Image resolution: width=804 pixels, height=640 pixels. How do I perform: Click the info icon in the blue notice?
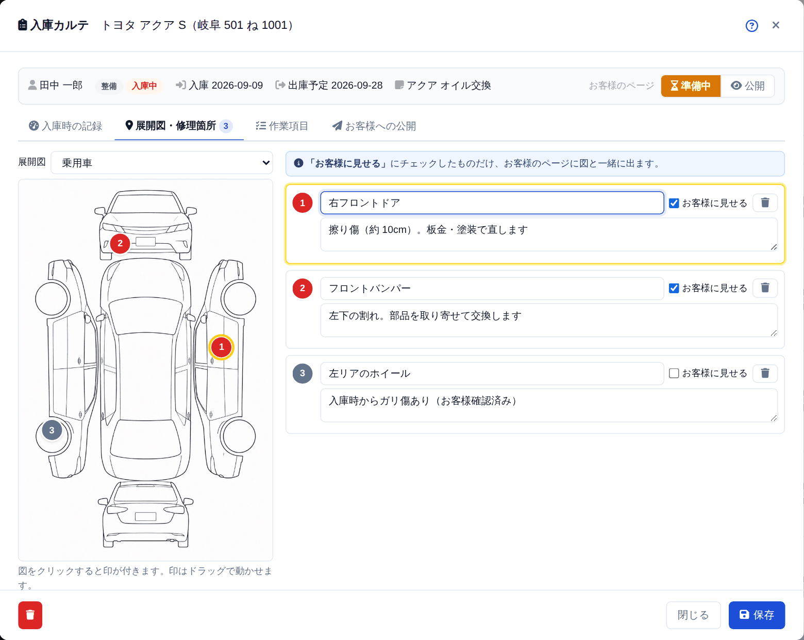click(298, 163)
